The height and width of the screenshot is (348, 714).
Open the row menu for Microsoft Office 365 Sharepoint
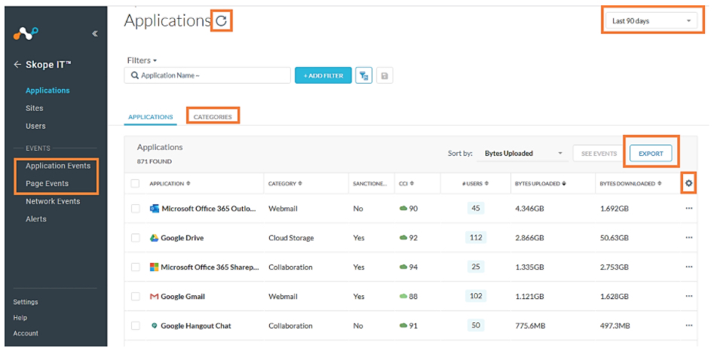(x=688, y=267)
